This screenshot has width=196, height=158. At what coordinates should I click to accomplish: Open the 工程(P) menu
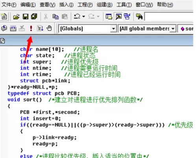coord(85,5)
